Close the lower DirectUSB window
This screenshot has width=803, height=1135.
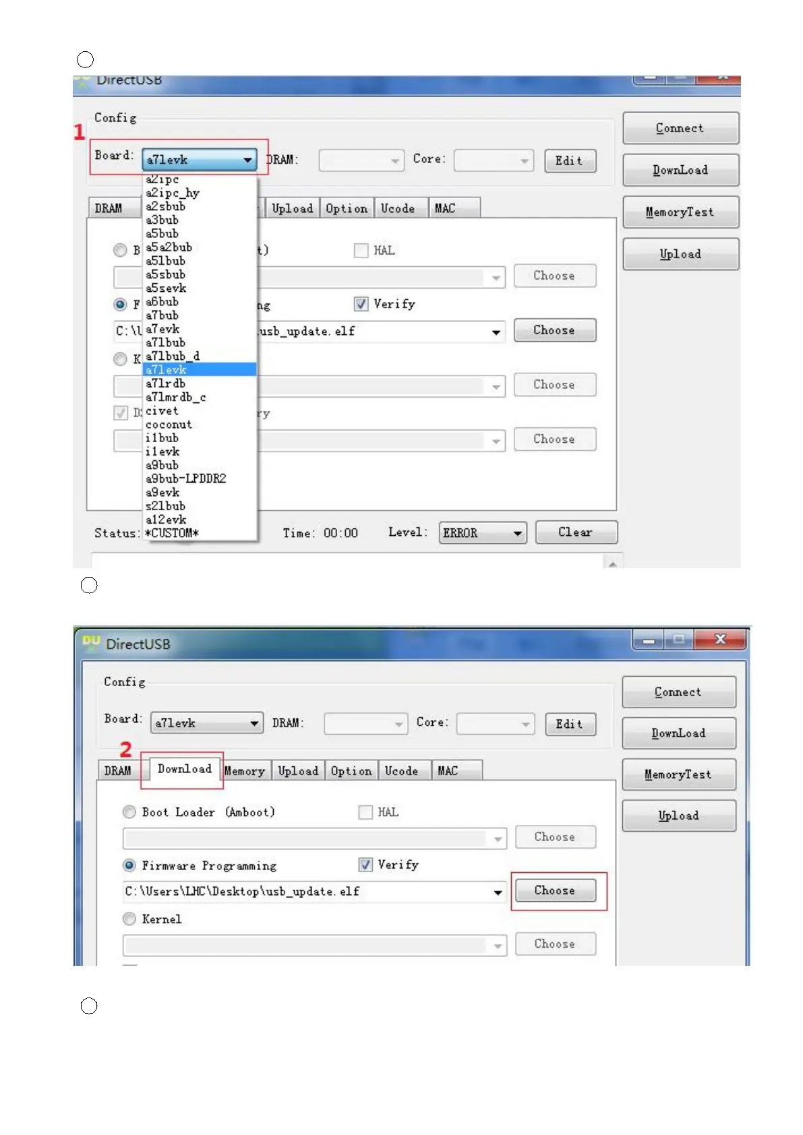(720, 640)
